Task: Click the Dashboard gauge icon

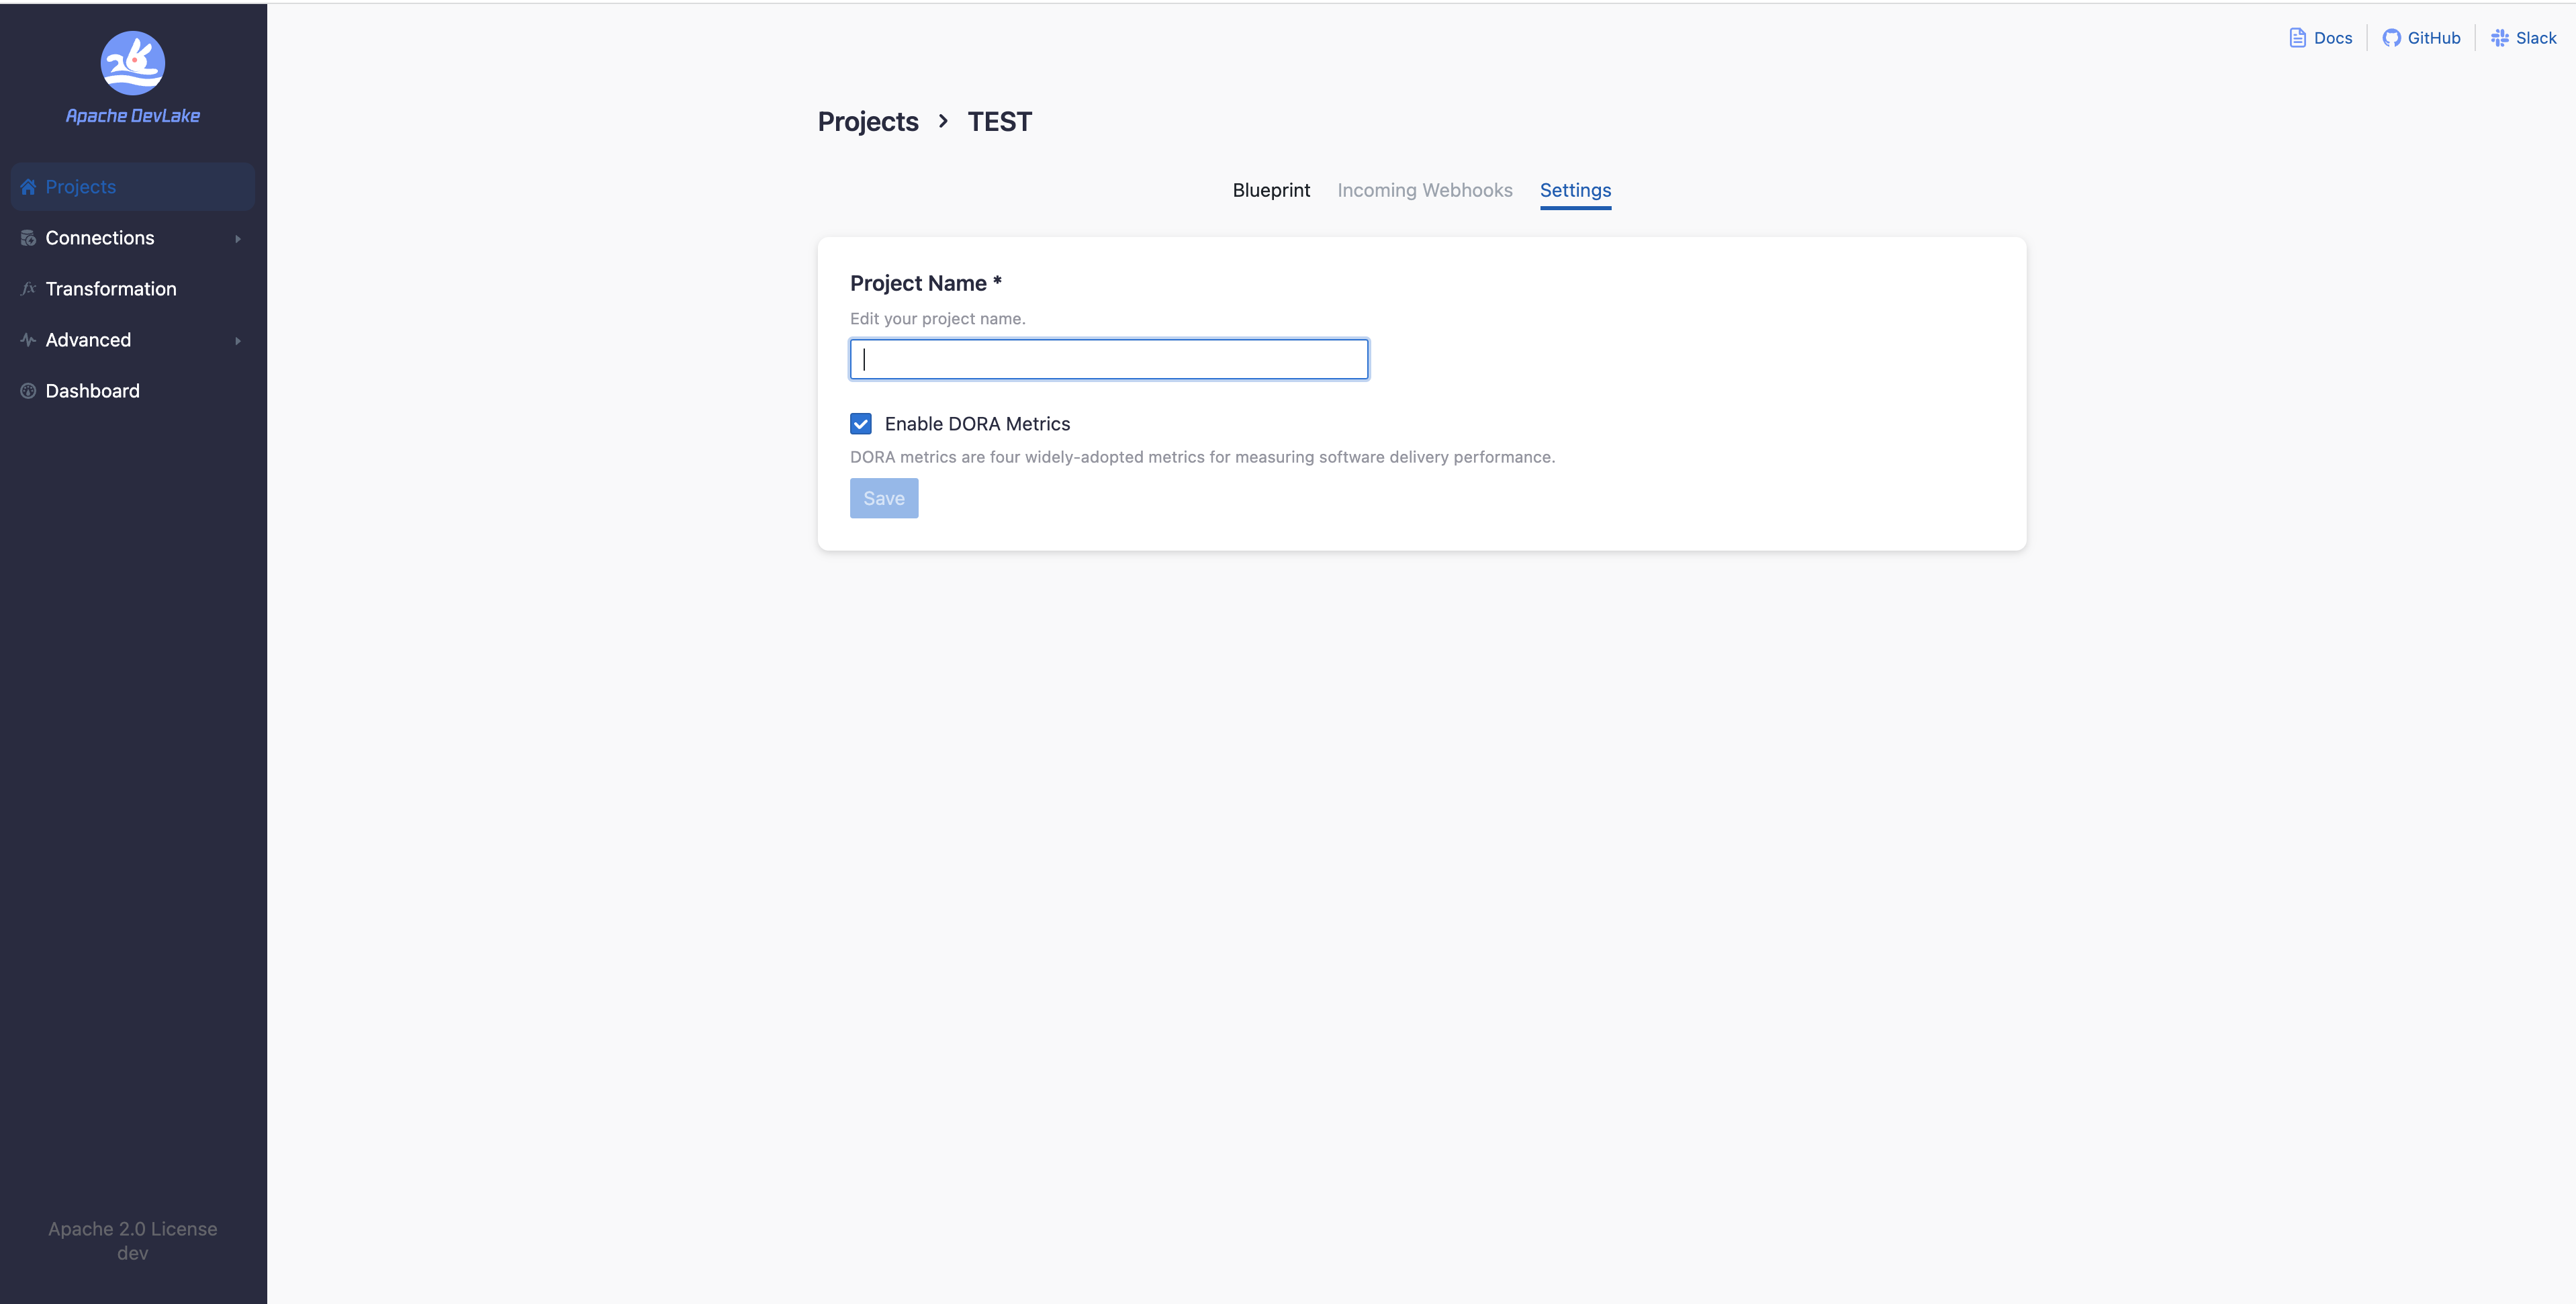Action: click(28, 391)
